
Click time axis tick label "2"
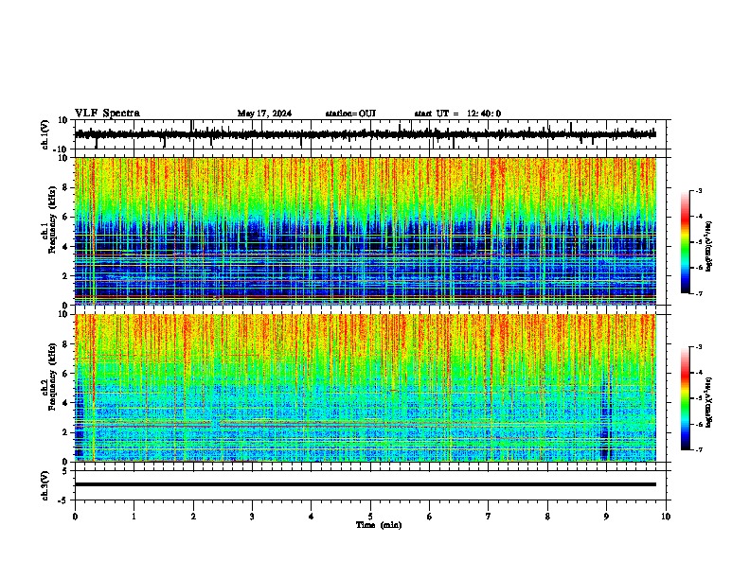(193, 517)
